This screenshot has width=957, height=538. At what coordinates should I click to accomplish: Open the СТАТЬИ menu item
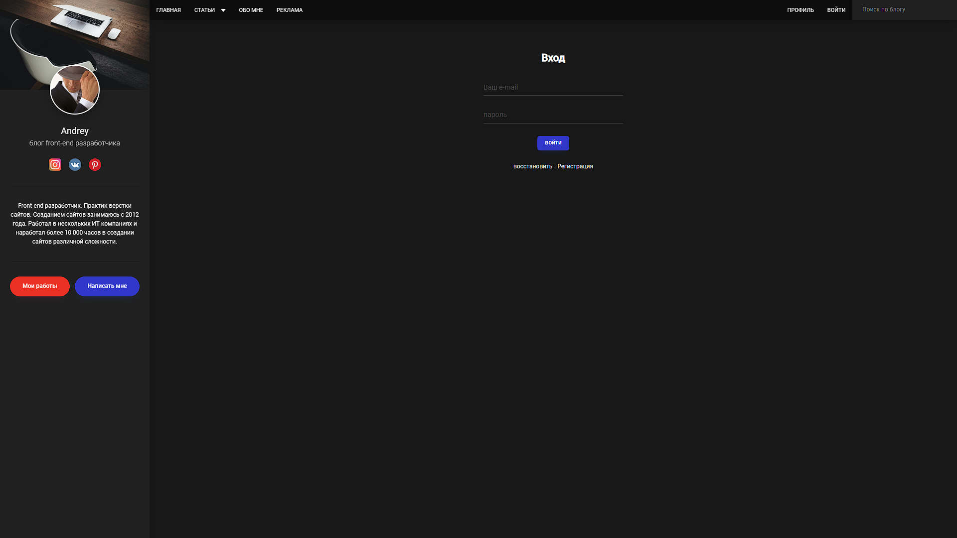tap(204, 10)
